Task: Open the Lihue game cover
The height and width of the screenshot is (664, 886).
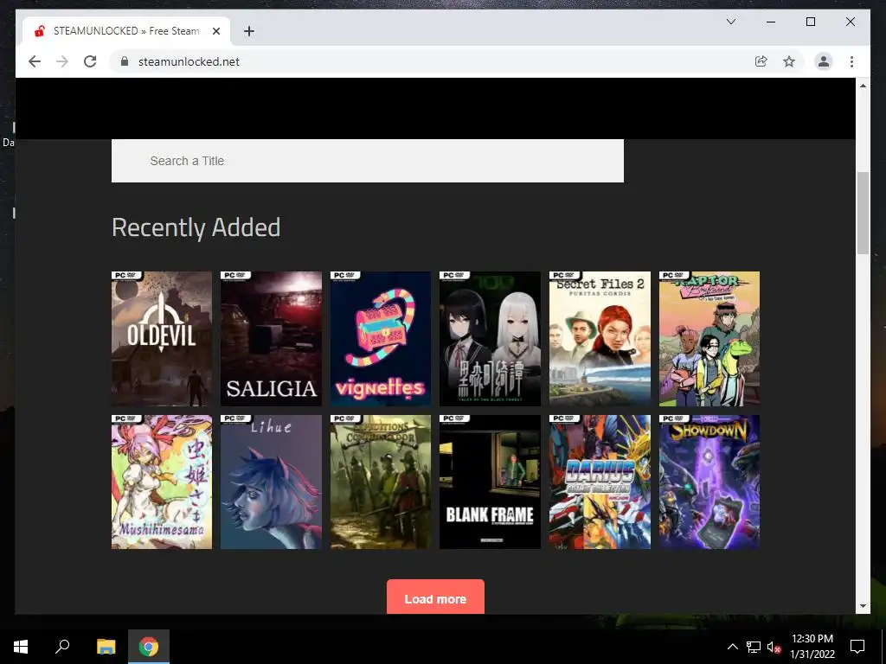Action: click(x=271, y=482)
